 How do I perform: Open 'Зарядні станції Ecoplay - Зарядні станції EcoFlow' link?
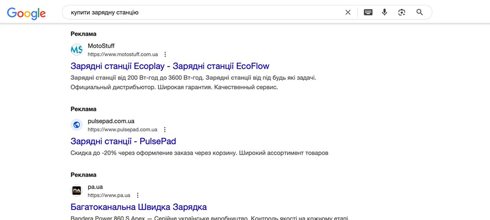tap(170, 66)
